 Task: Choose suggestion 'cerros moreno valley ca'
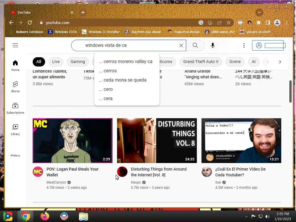(x=127, y=62)
